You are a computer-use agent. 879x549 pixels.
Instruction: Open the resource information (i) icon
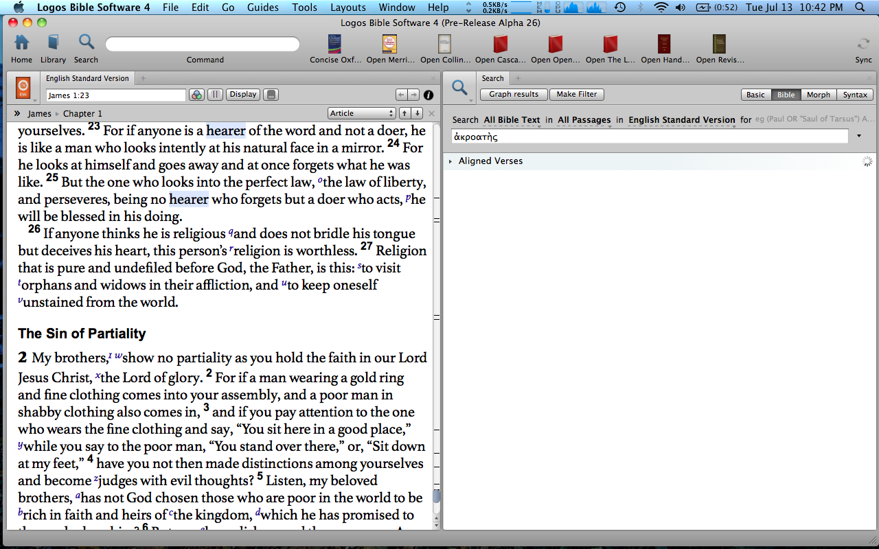(428, 95)
